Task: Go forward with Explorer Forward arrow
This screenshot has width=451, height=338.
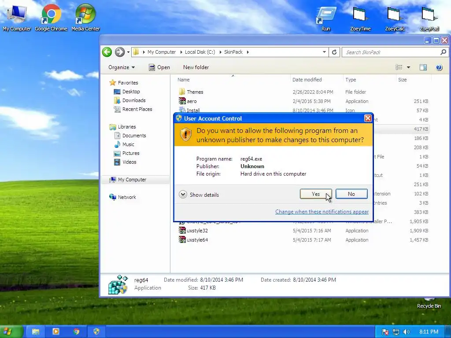Action: coord(120,52)
